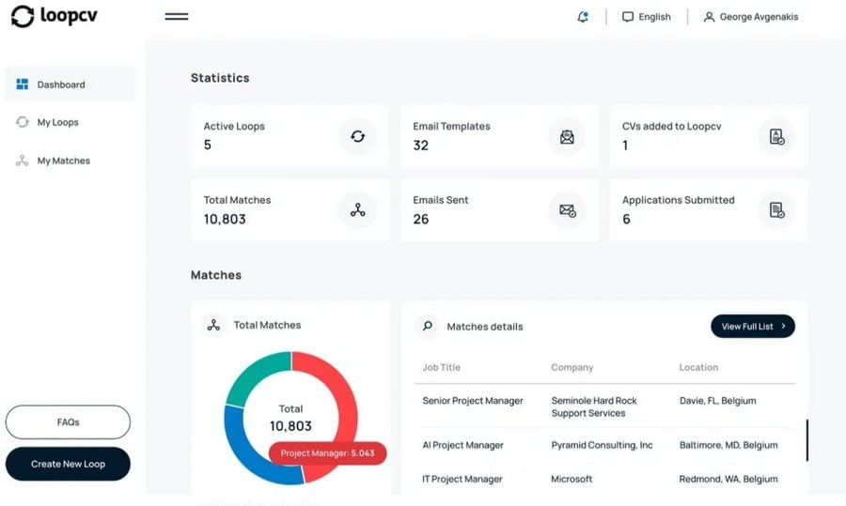Click Pyramid Consulting, Inc company

tap(603, 445)
